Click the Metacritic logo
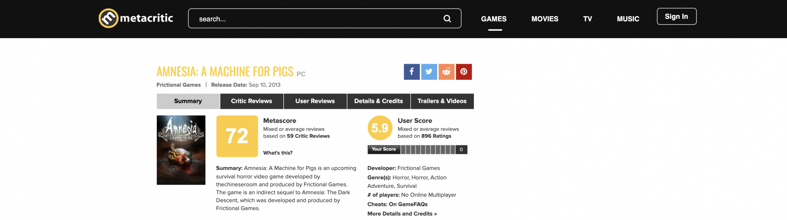This screenshot has height=220, width=787. (x=136, y=18)
